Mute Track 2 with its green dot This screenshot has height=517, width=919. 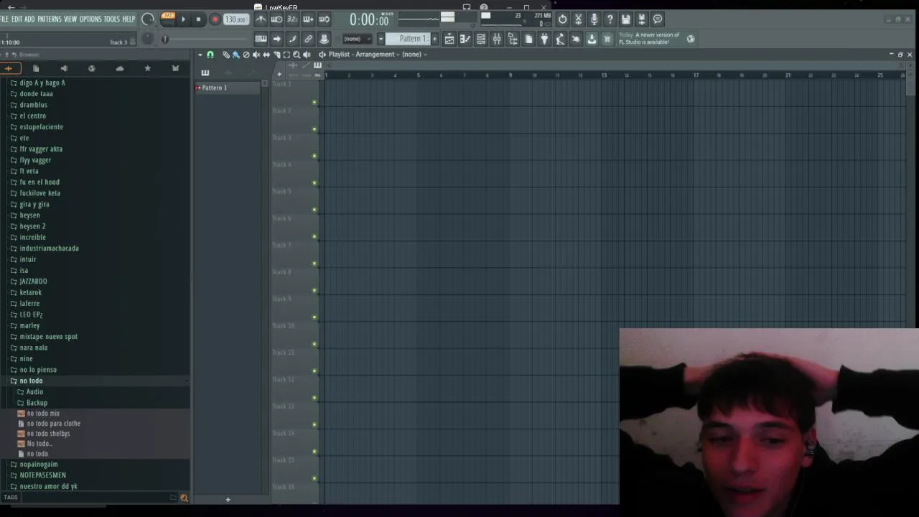(314, 129)
